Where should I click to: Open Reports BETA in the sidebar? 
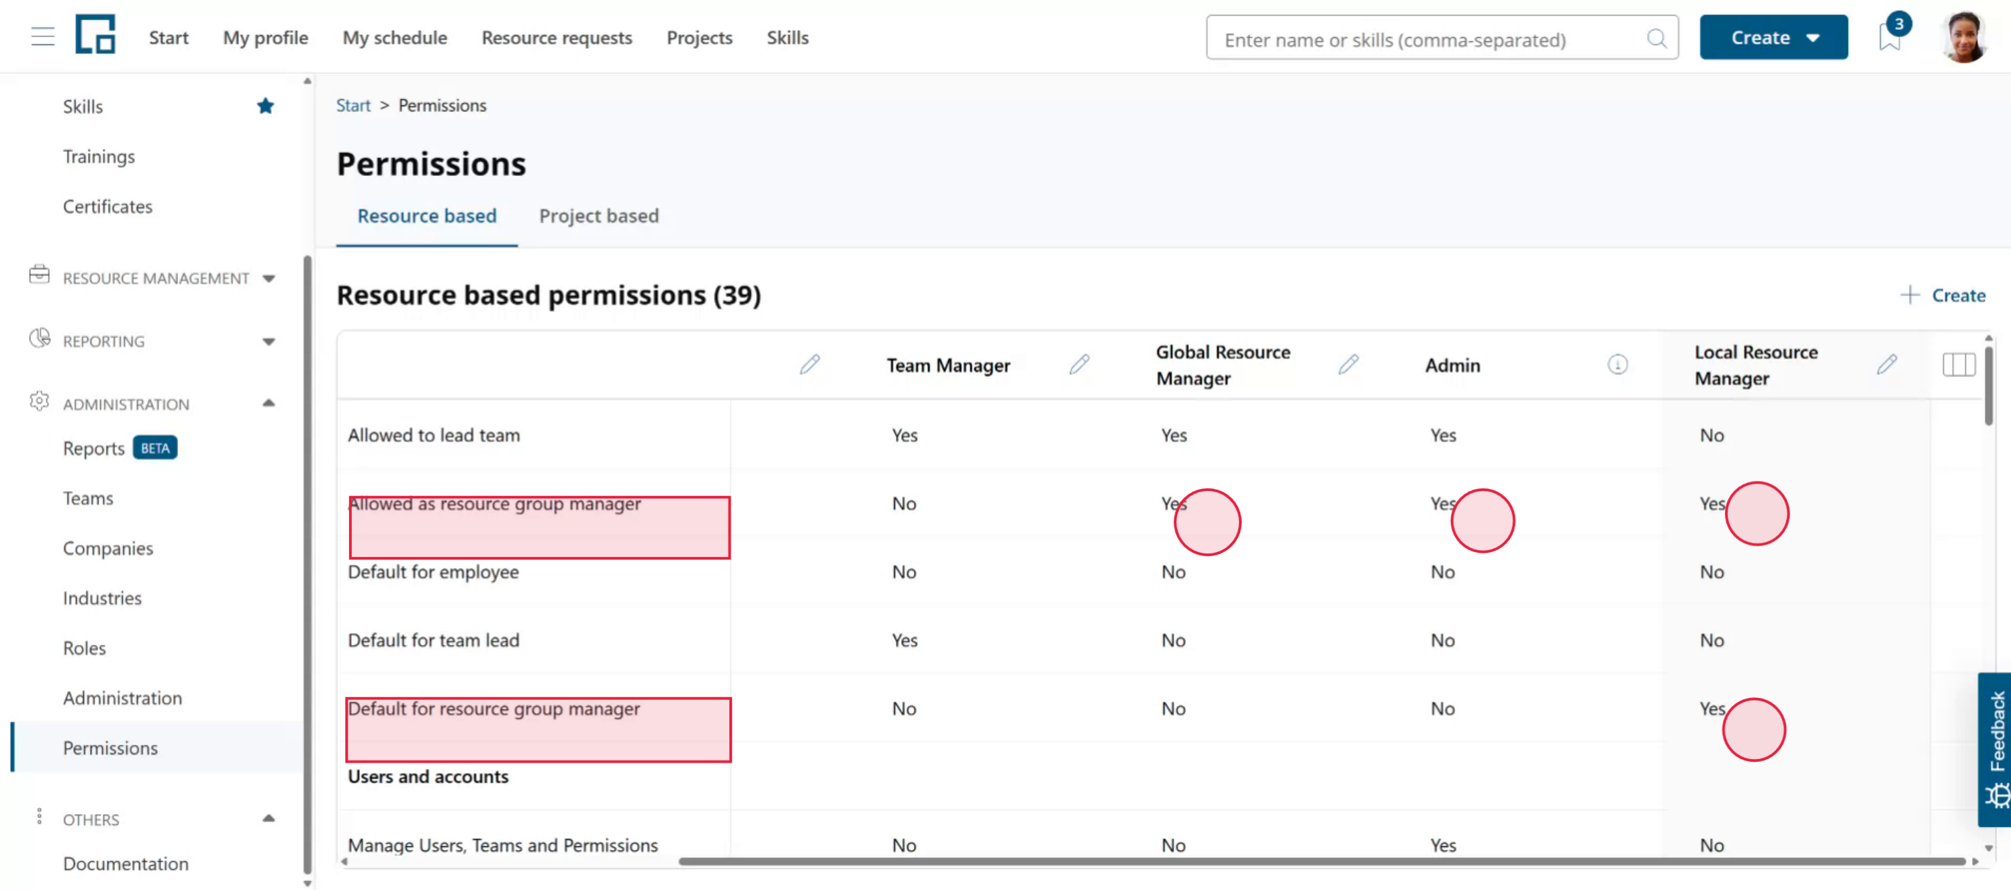click(120, 448)
